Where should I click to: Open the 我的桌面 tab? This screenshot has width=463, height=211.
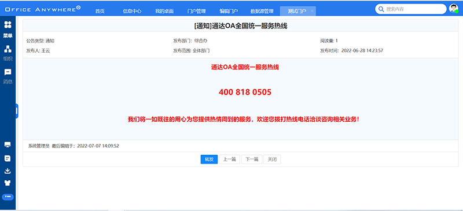tap(164, 11)
